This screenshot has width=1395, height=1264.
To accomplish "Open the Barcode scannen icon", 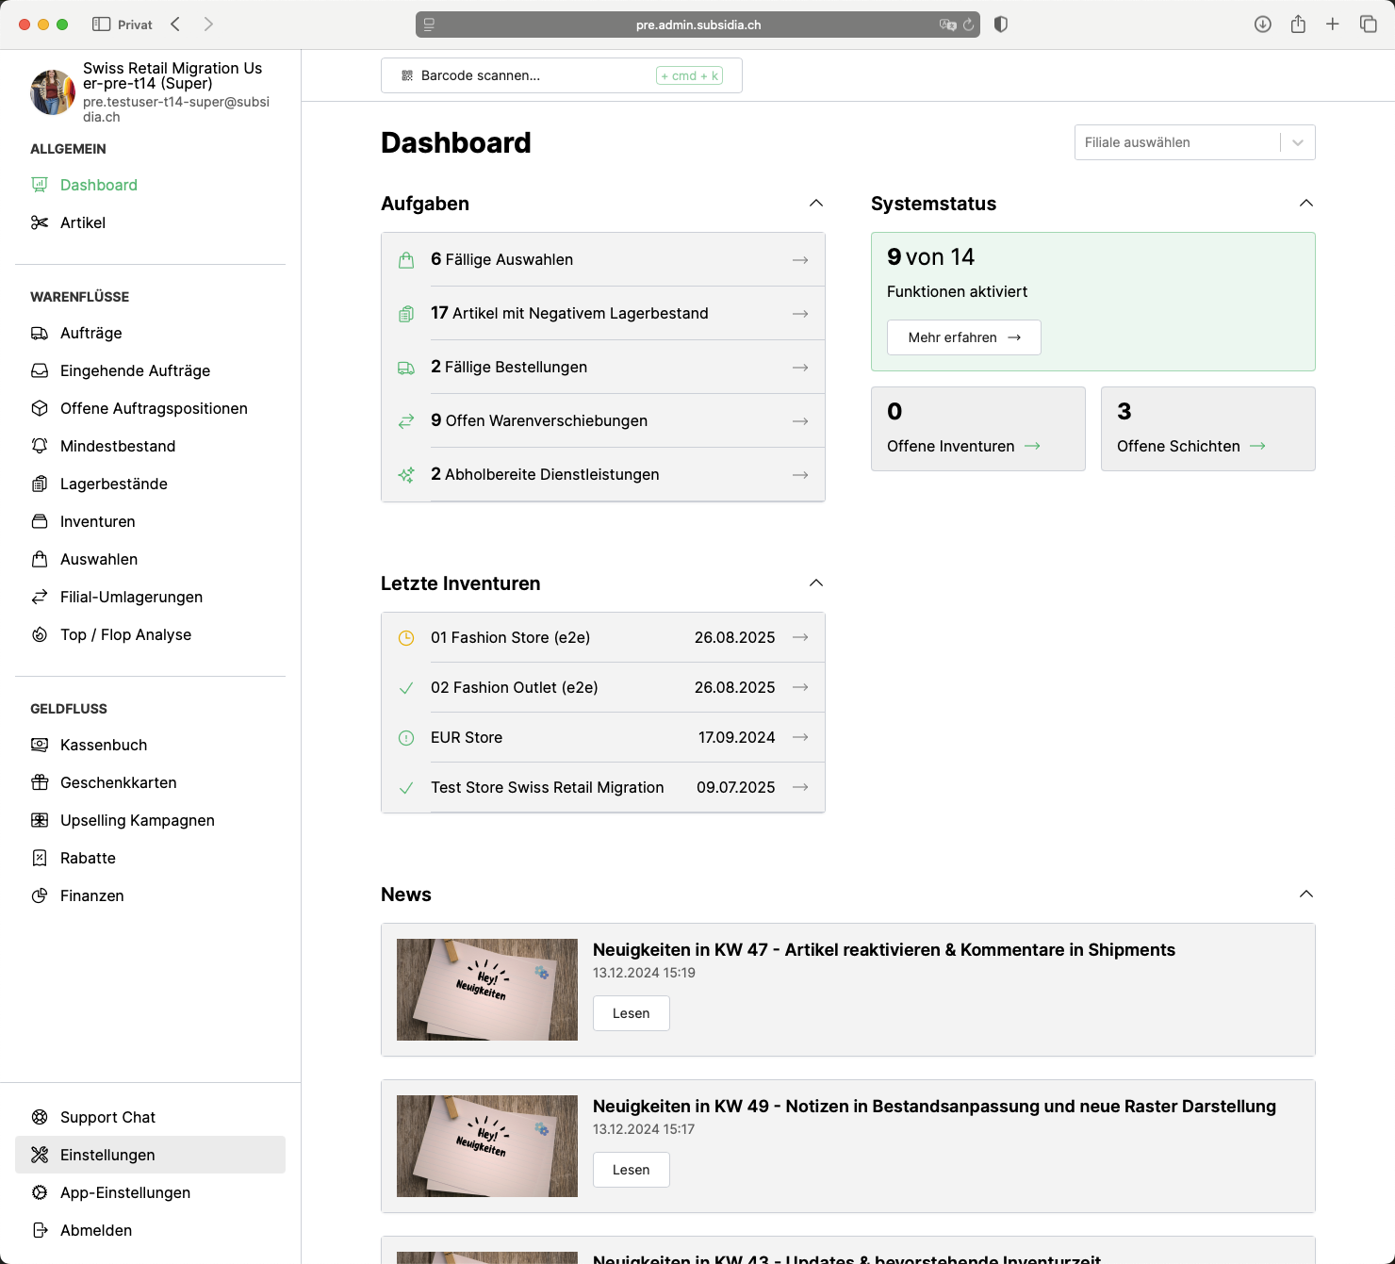I will 406,75.
